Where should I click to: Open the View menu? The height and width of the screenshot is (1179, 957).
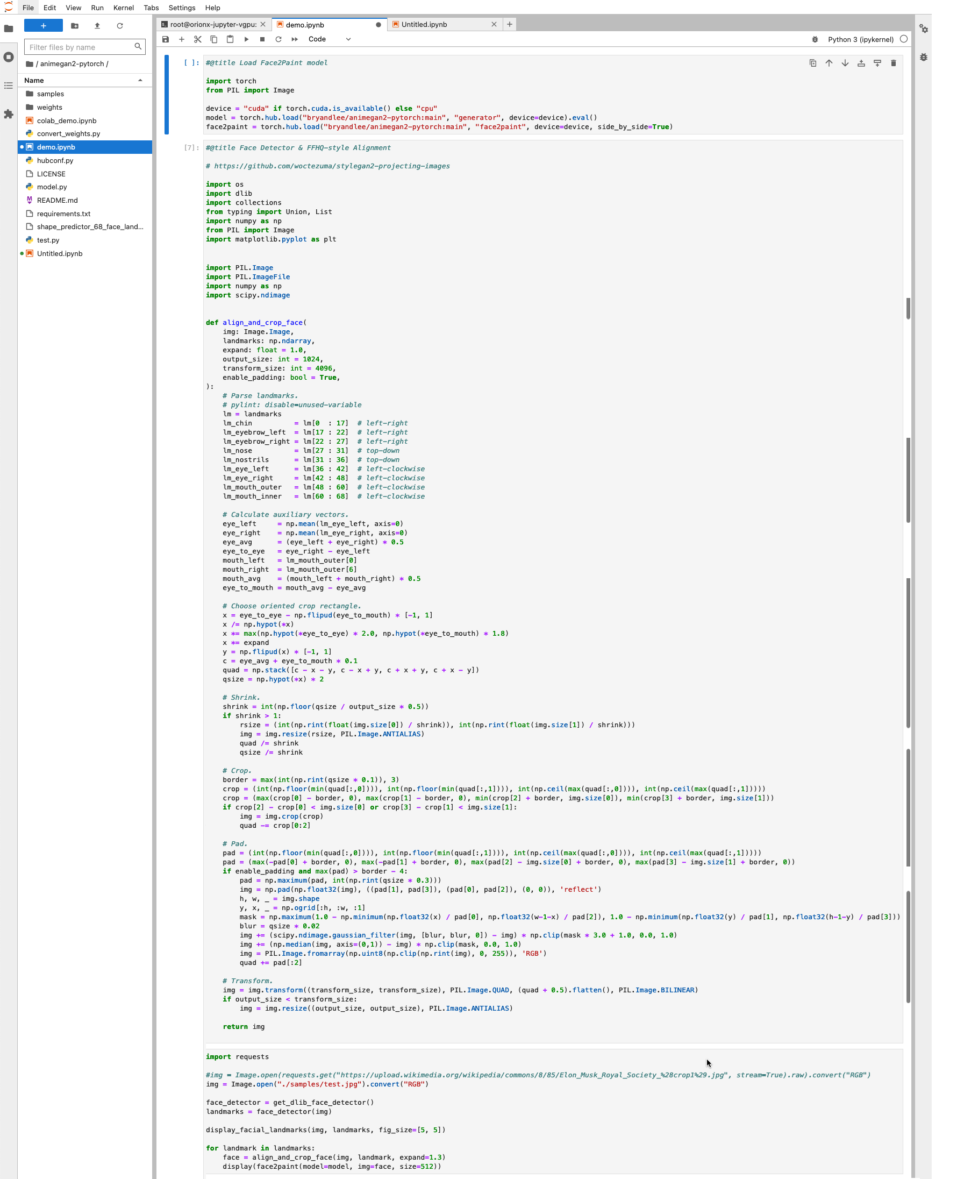[x=73, y=8]
